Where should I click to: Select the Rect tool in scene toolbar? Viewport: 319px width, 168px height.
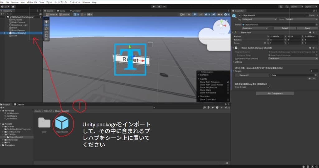click(x=46, y=35)
